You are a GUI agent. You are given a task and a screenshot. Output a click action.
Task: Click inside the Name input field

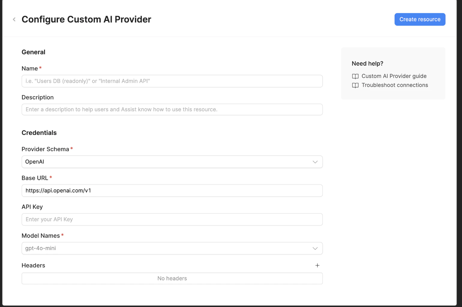172,81
